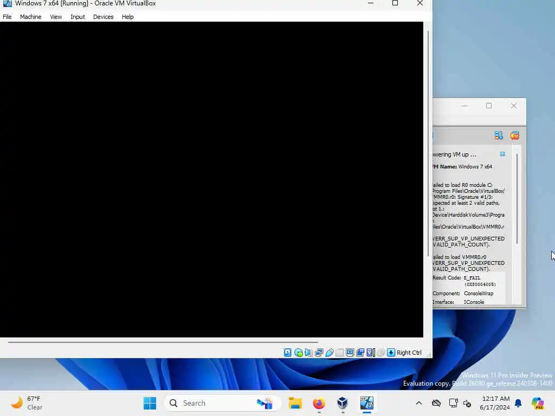Minimize the background VirtualBox Manager window

464,106
